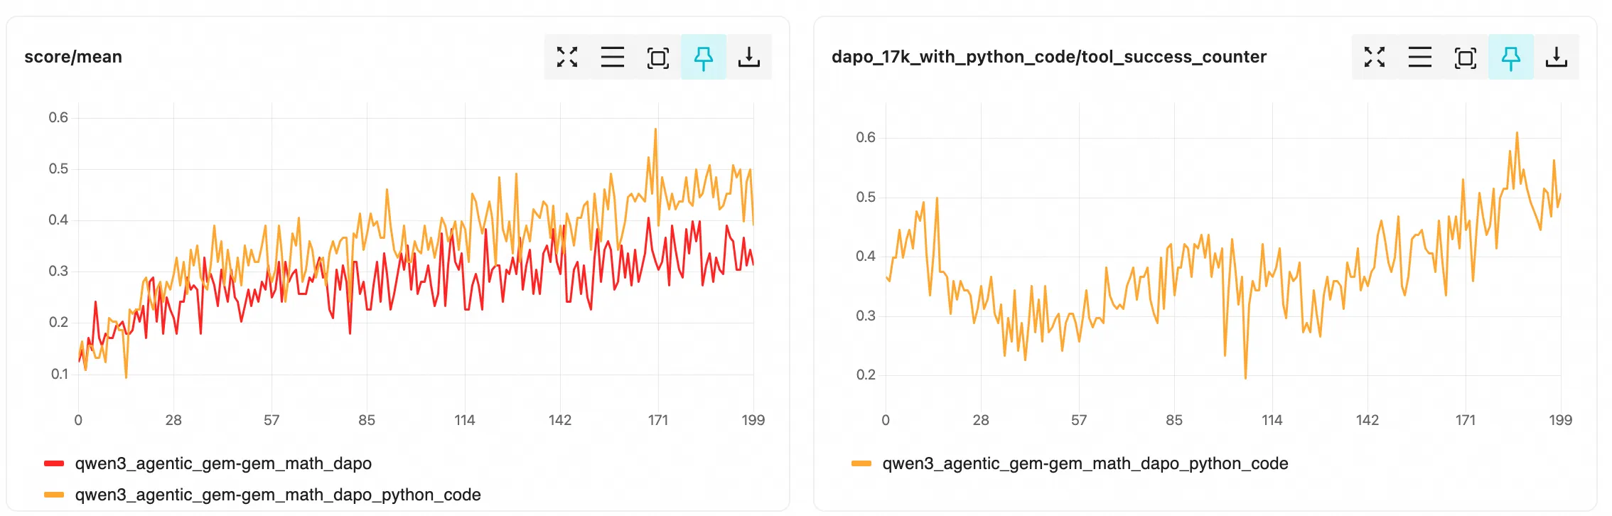
Task: Click the score/mean chart title
Action: tap(73, 57)
